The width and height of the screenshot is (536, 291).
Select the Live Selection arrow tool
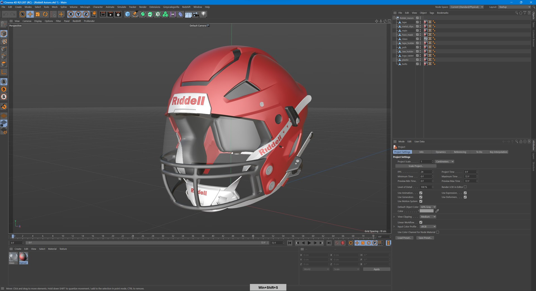click(23, 14)
